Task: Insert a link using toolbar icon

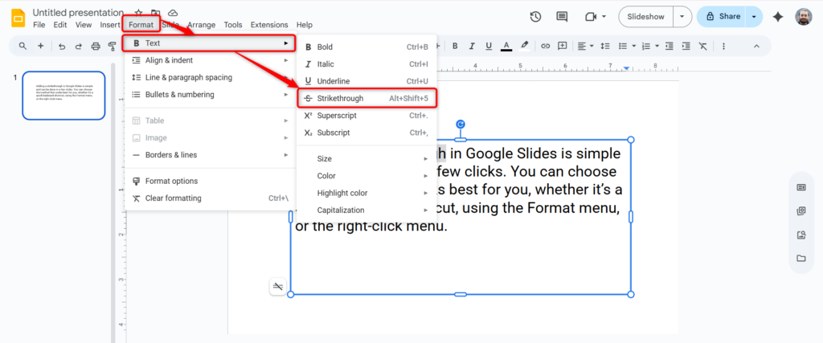Action: [546, 46]
